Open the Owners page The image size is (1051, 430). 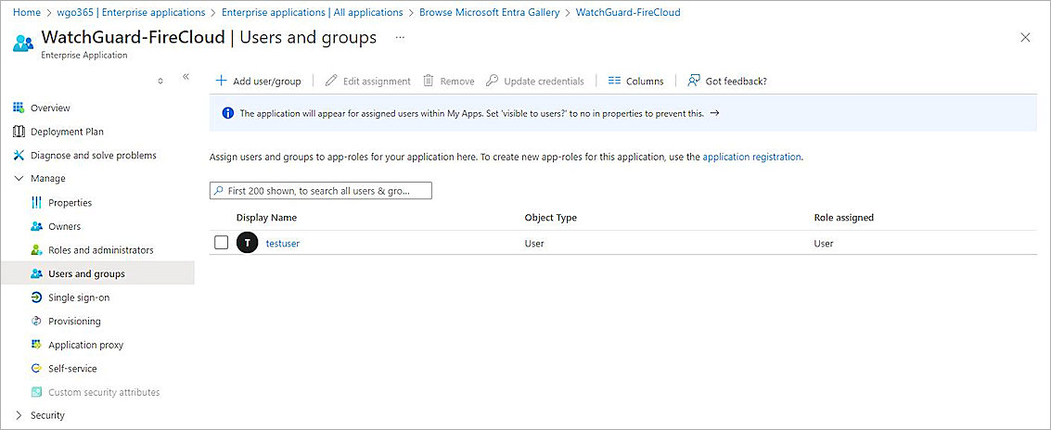coord(64,226)
